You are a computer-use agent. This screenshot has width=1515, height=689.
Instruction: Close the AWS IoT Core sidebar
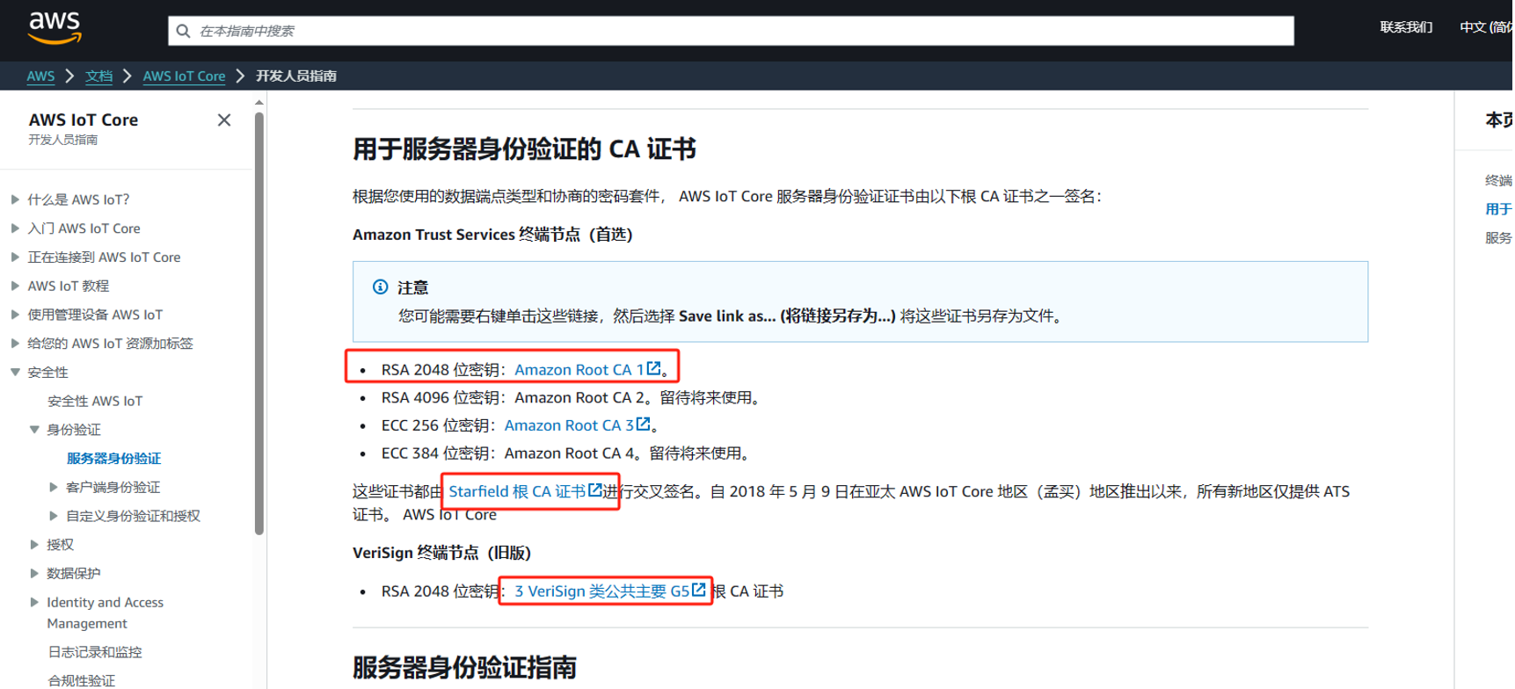click(224, 120)
